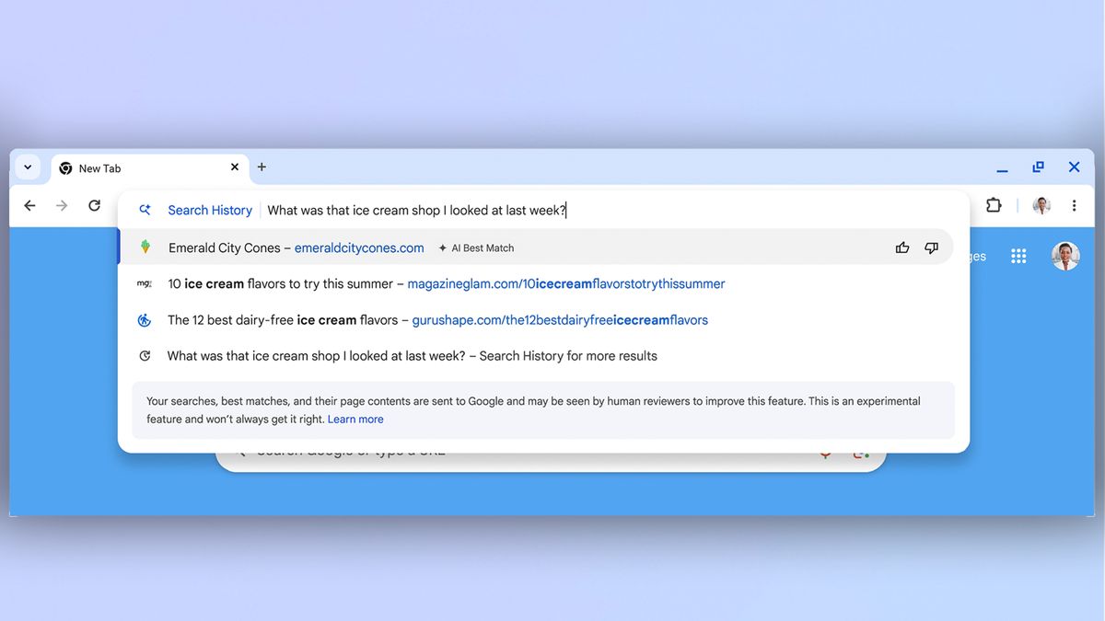1105x621 pixels.
Task: Open the Learn more link in the disclaimer
Action: click(x=355, y=419)
